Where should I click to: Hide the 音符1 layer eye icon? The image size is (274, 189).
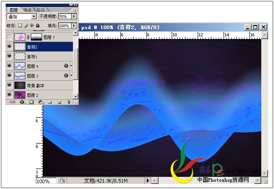click(x=9, y=56)
